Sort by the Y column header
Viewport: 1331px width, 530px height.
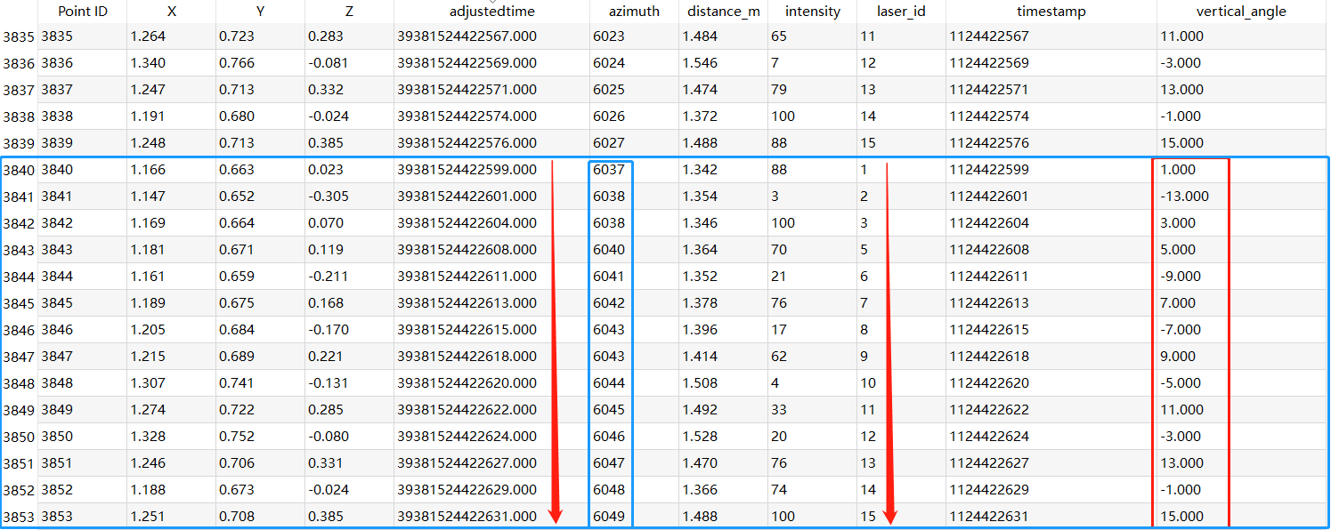(x=259, y=12)
